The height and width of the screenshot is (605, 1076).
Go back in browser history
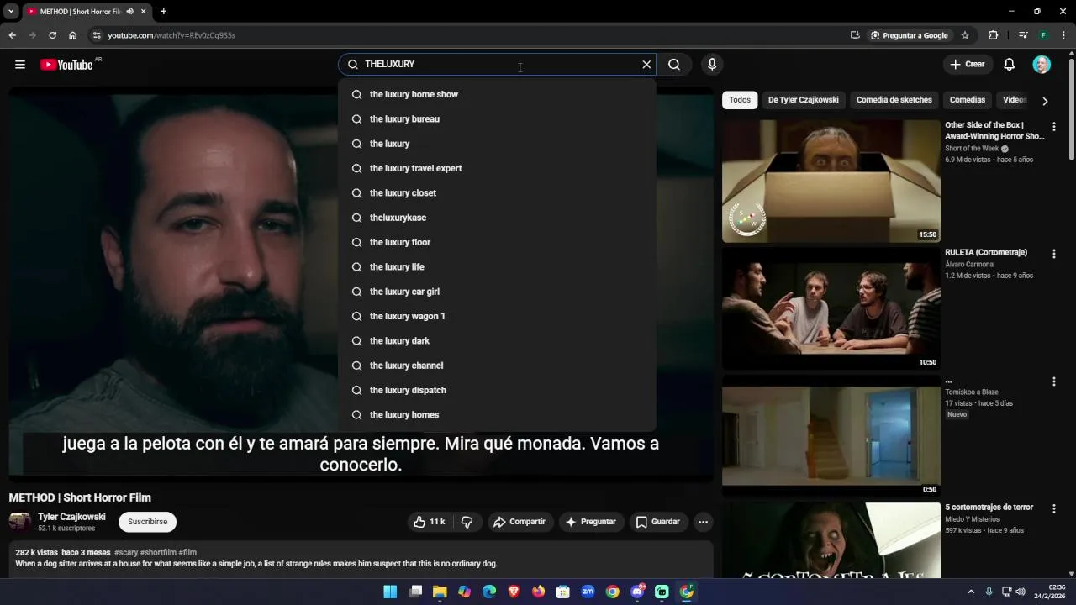pyautogui.click(x=12, y=35)
